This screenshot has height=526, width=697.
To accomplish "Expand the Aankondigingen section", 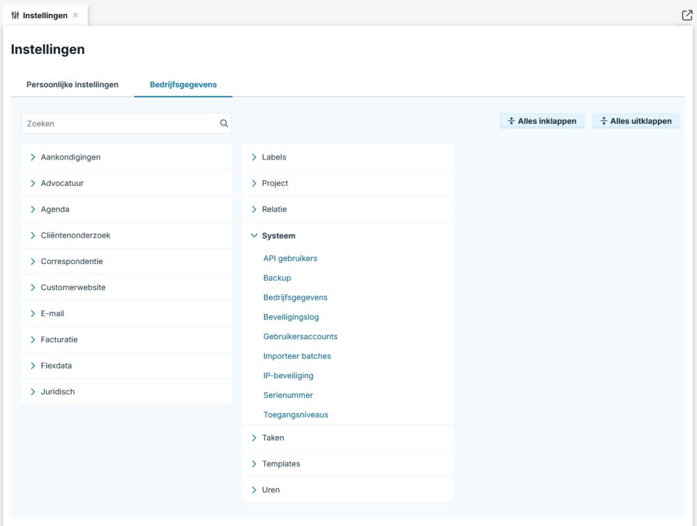I will 127,157.
